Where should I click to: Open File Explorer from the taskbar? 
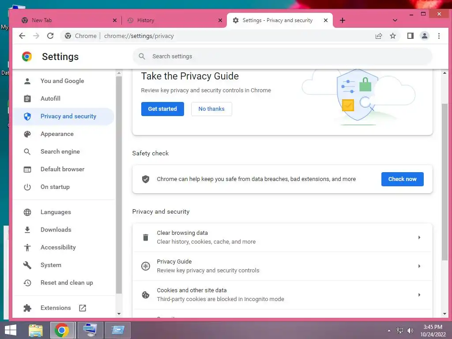click(x=36, y=330)
